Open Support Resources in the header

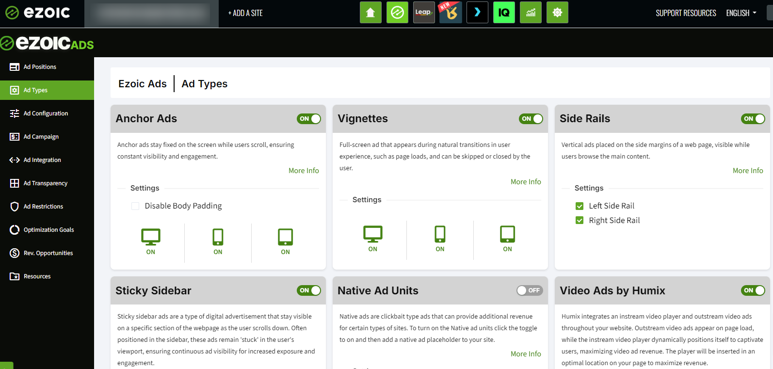click(686, 13)
